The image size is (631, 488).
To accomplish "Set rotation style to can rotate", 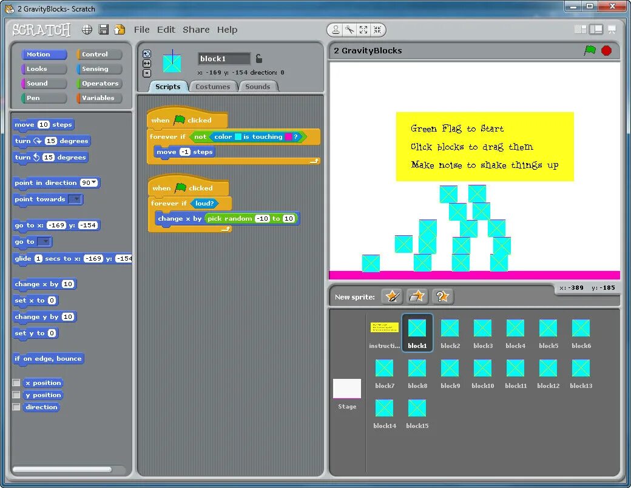I will 147,54.
